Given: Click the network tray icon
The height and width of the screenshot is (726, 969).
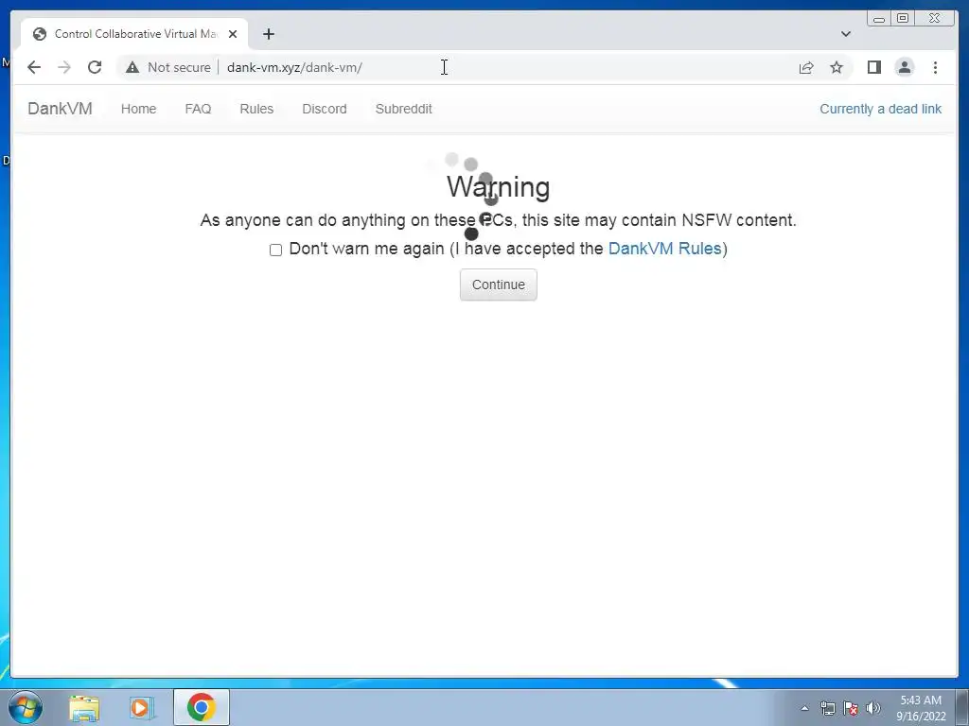Looking at the screenshot, I should (x=827, y=708).
